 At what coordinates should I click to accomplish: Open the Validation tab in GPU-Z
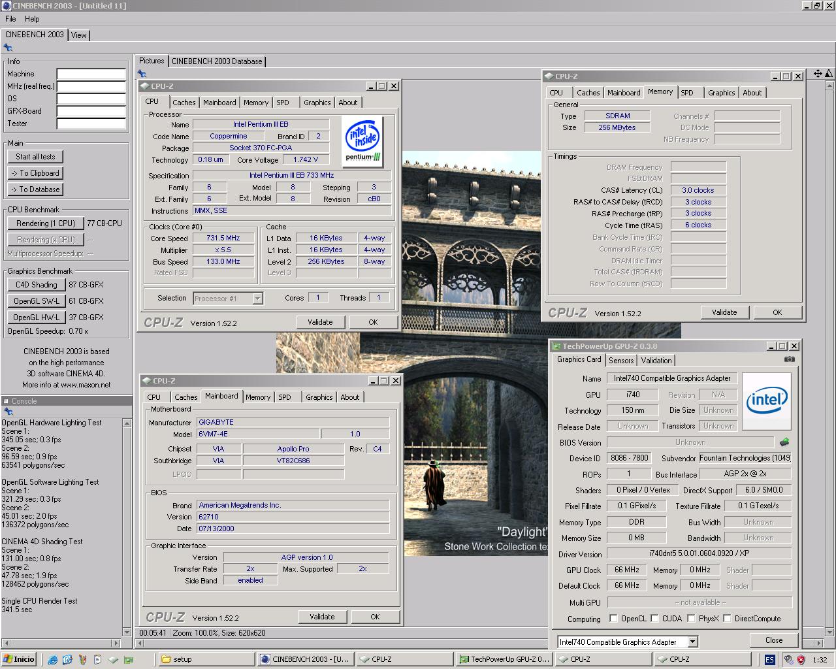coord(656,361)
